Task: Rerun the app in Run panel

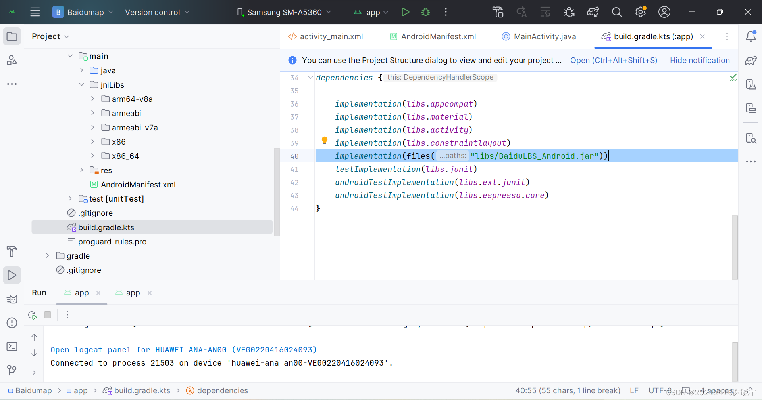Action: click(x=33, y=315)
